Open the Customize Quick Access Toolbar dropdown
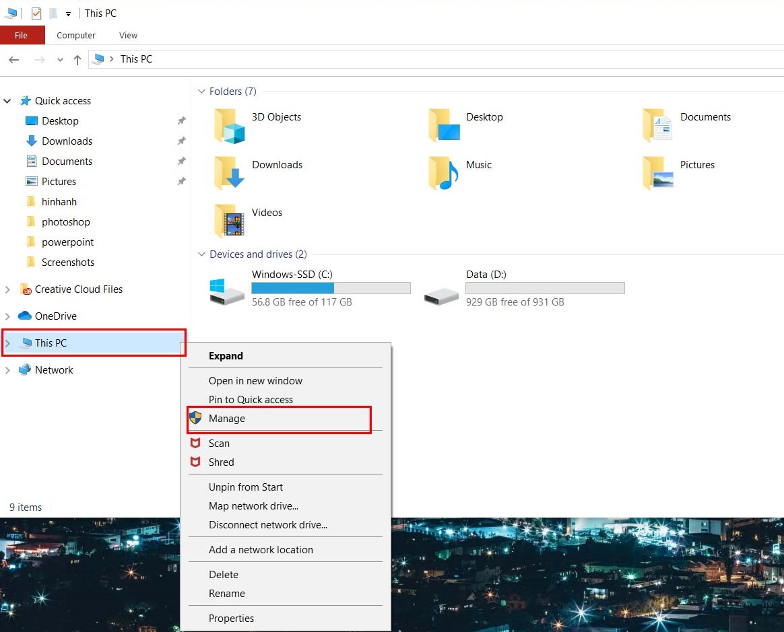The width and height of the screenshot is (784, 632). pyautogui.click(x=68, y=13)
